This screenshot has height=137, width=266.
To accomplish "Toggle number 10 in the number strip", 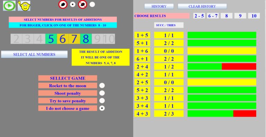I will [109, 39].
